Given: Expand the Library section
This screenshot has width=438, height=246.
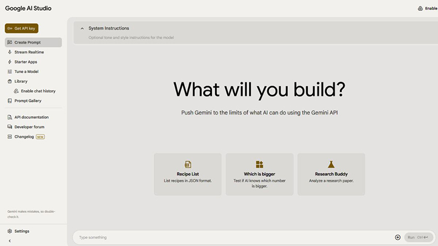Looking at the screenshot, I should [x=21, y=81].
